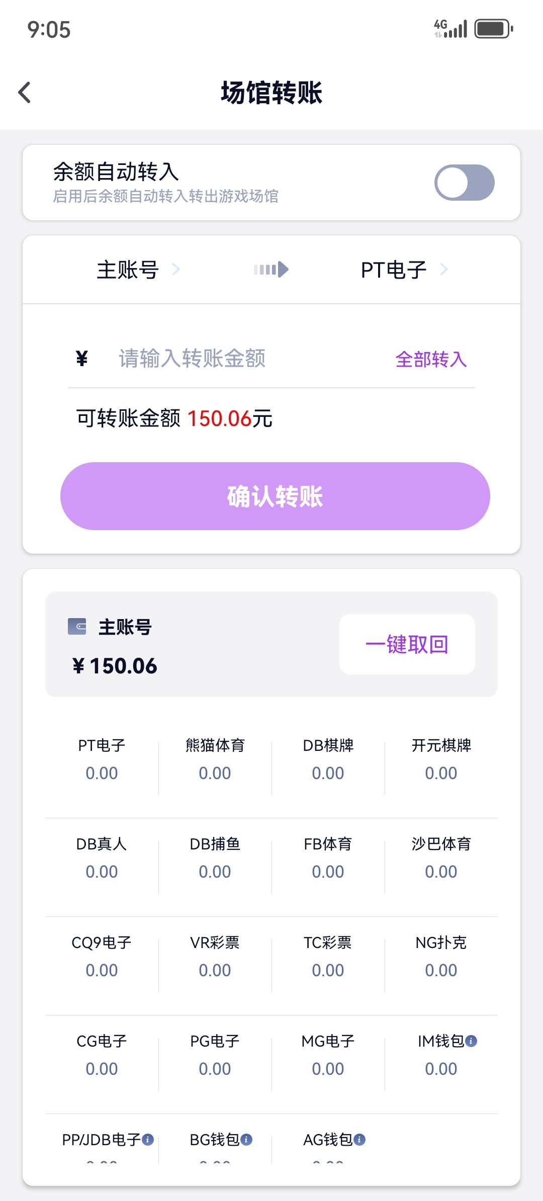
Task: Tap the info icon beside AG钱包
Action: [x=359, y=1139]
